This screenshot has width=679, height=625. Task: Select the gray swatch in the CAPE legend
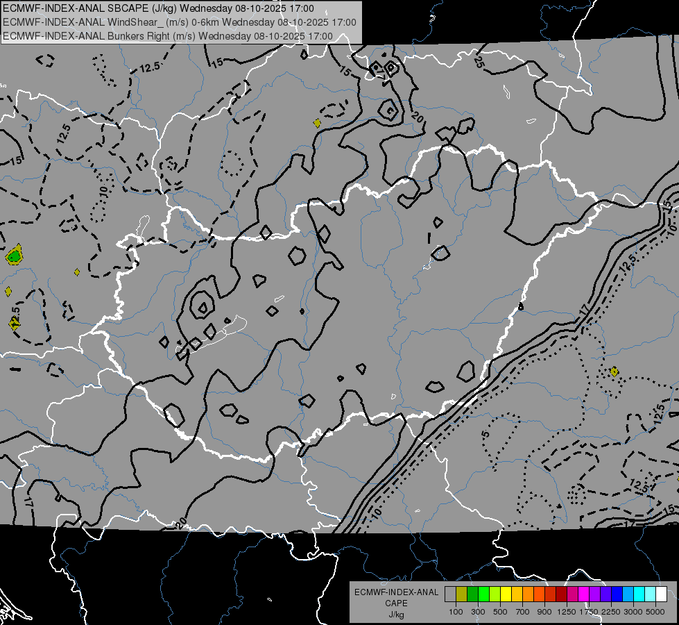[x=450, y=594]
